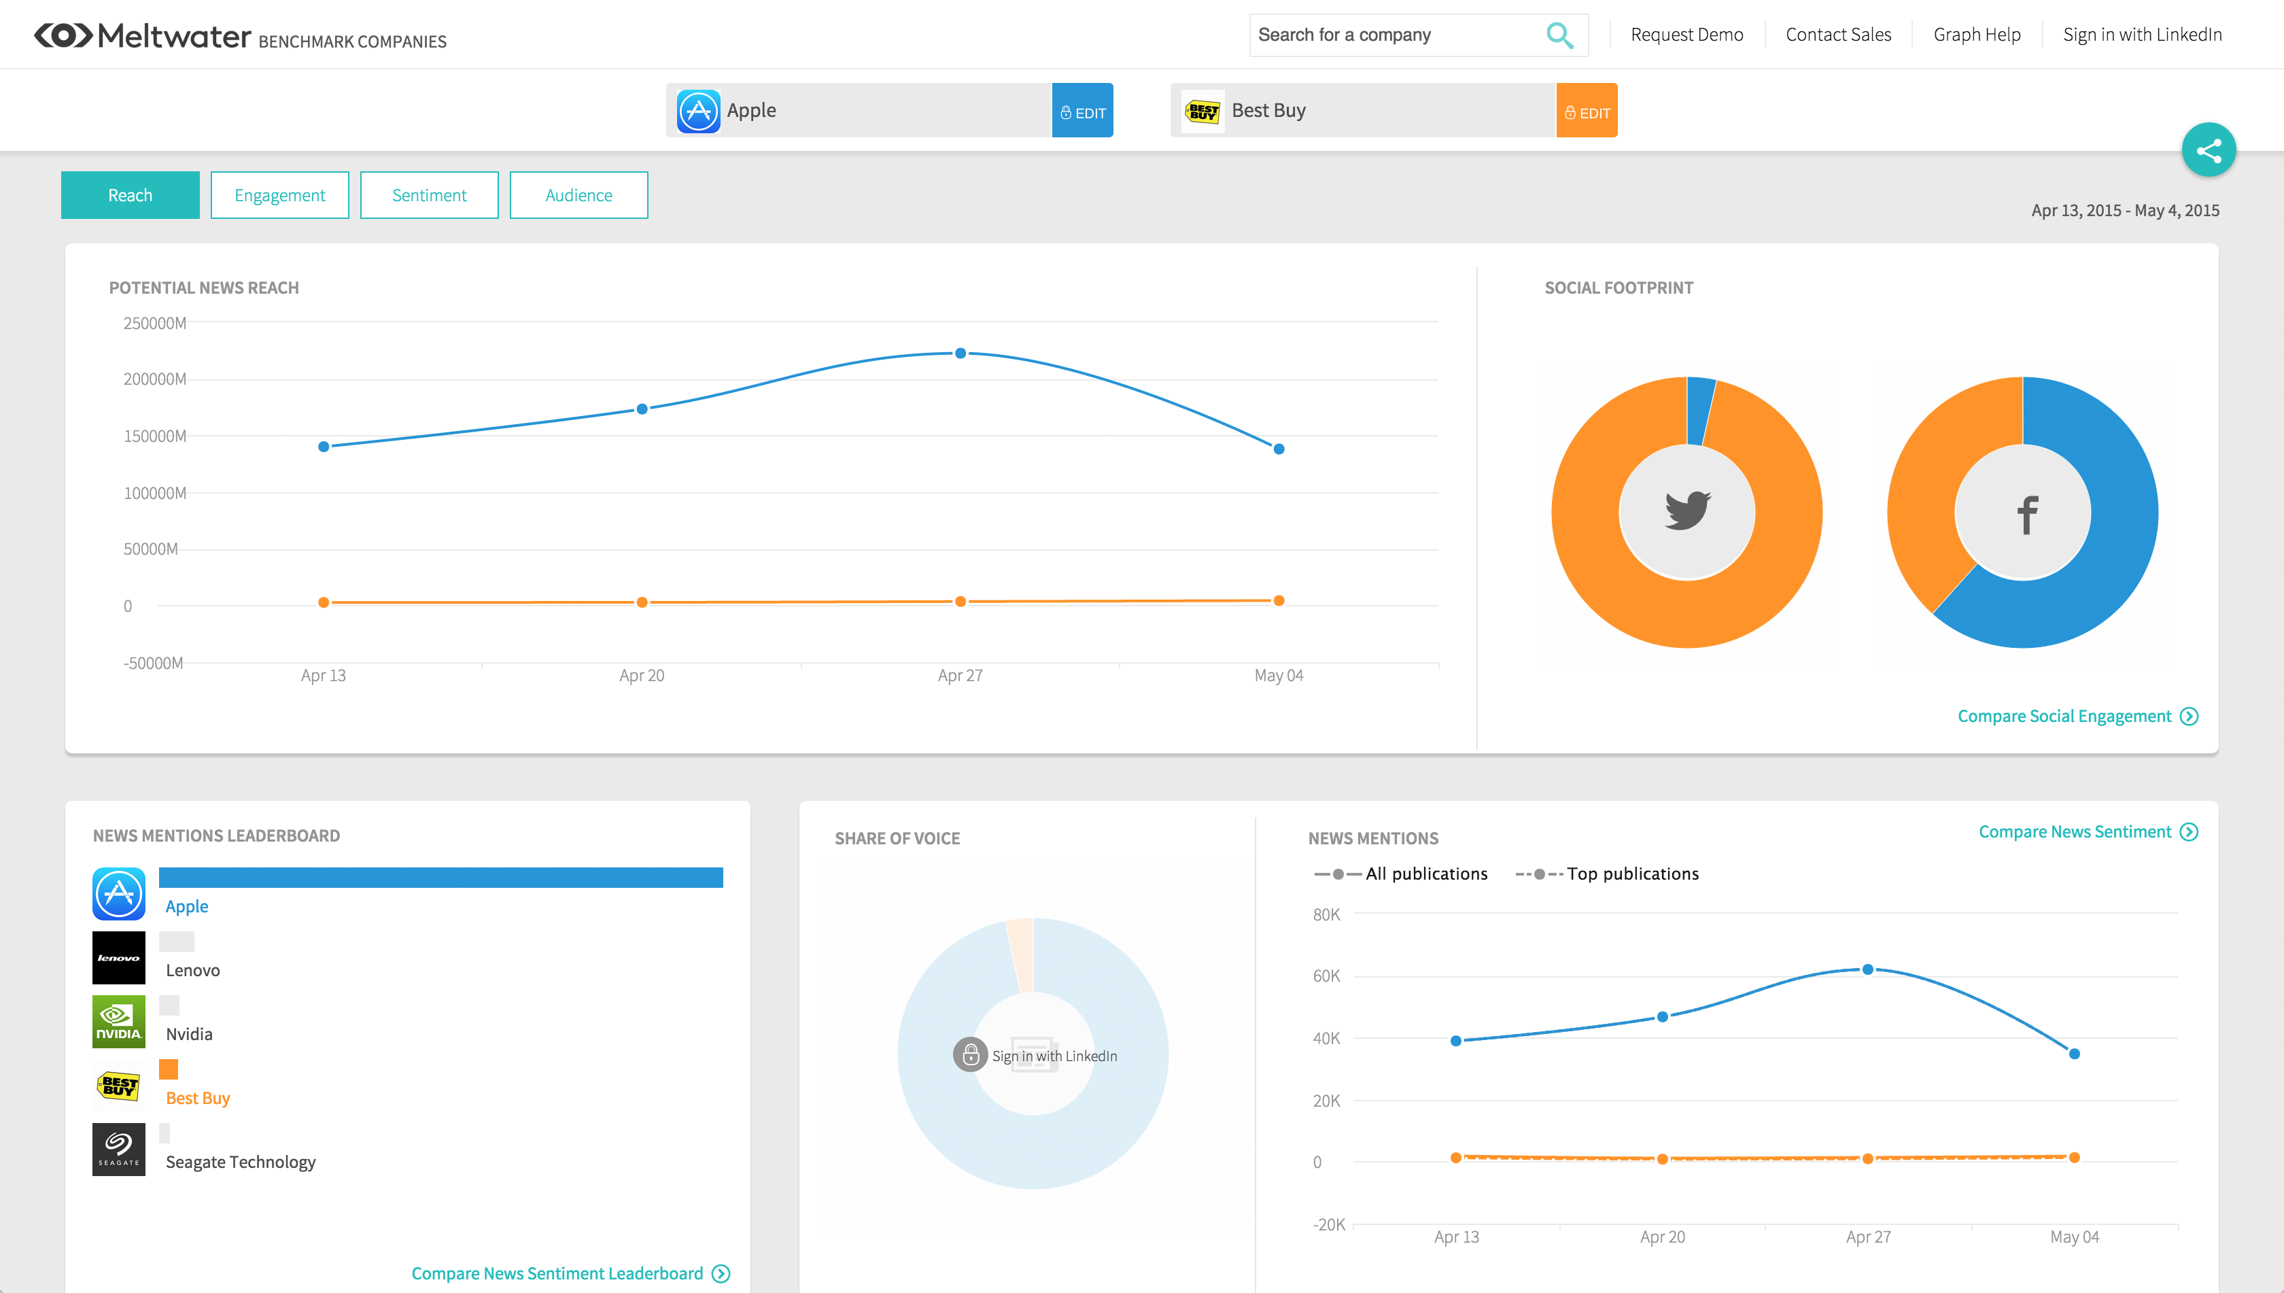Click Apple name link in leaderboard

point(186,907)
